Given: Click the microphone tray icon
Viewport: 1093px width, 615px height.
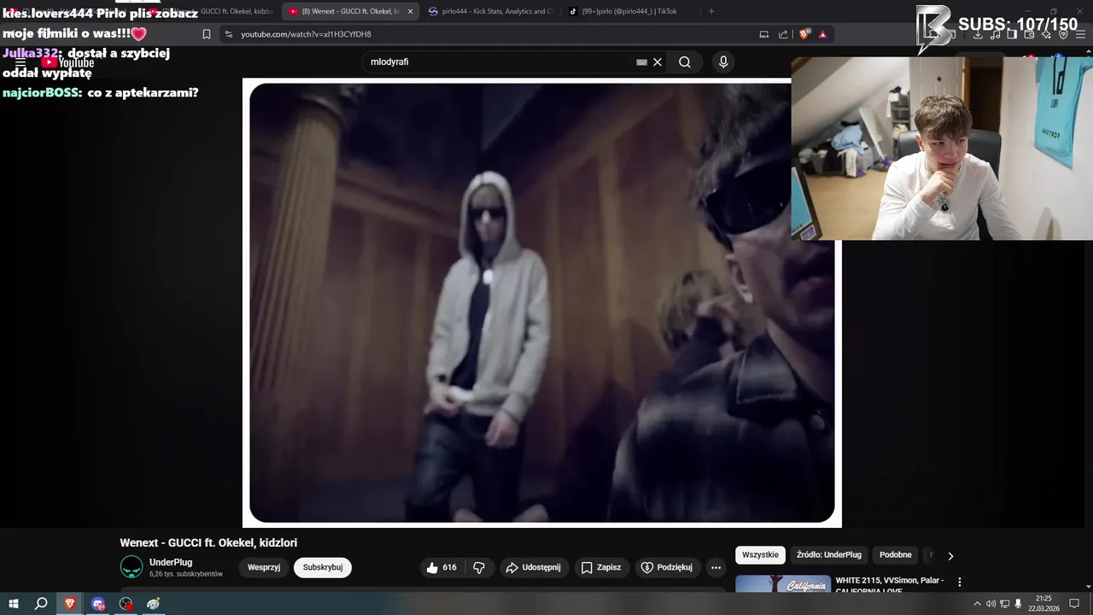Looking at the screenshot, I should (x=1019, y=604).
